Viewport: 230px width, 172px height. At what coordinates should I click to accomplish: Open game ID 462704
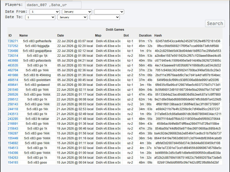click(13, 70)
